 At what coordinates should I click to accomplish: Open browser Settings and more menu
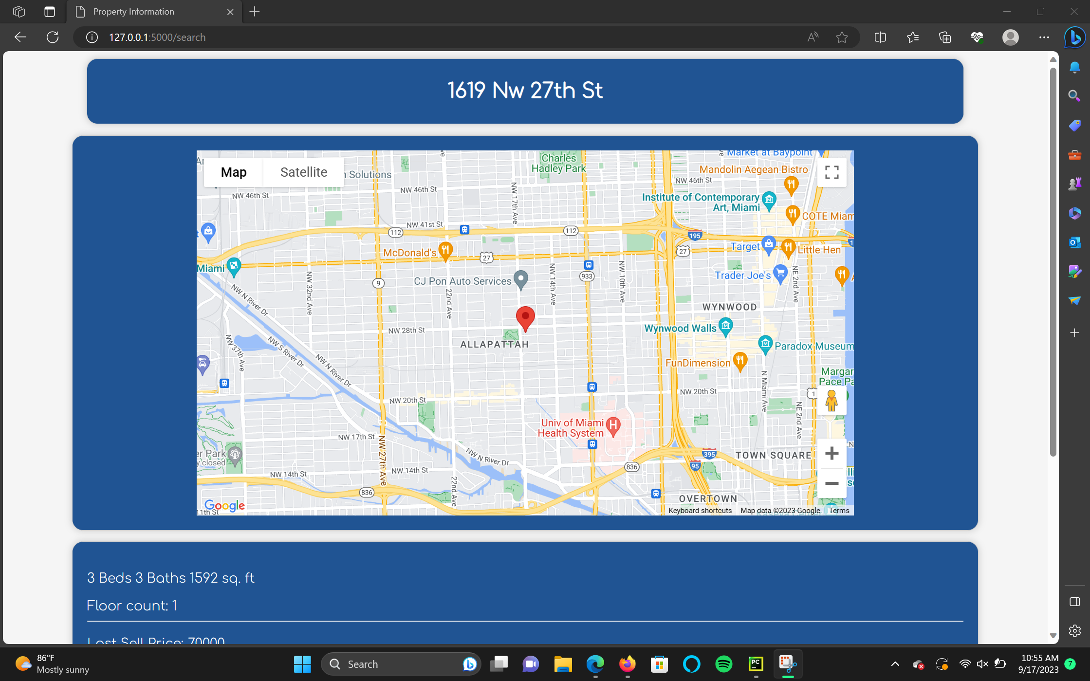coord(1044,37)
